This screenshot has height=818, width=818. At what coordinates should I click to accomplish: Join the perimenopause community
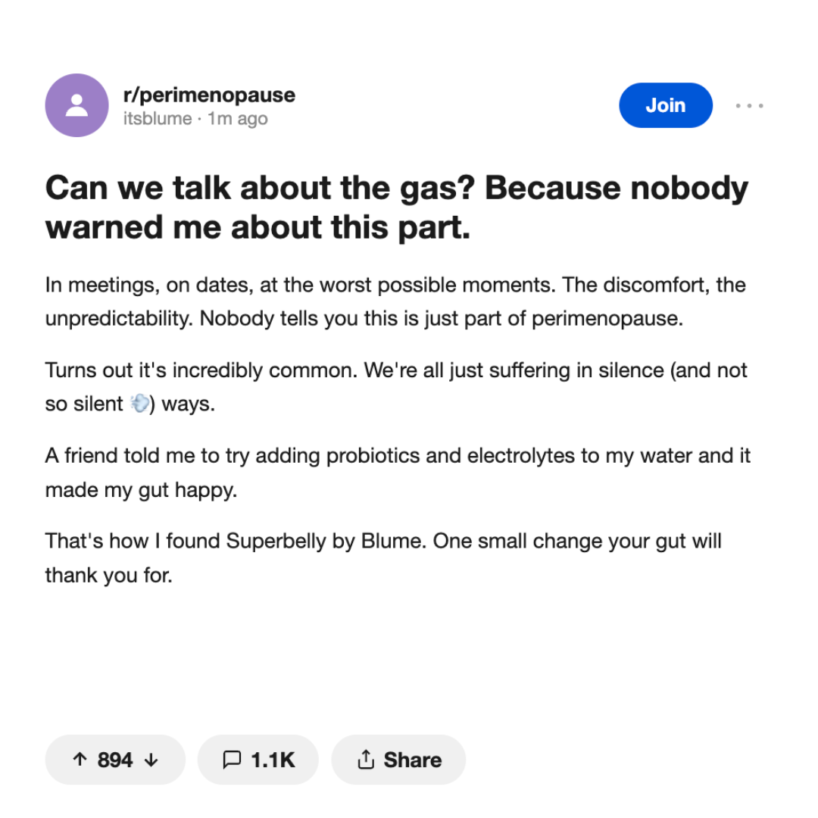(666, 105)
